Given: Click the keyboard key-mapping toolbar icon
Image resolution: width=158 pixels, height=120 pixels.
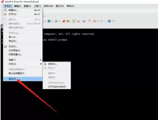Looking at the screenshot, I should (x=84, y=21).
